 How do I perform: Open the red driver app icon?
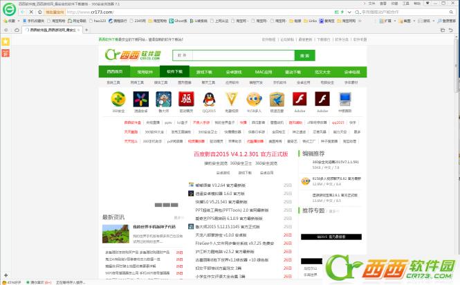tap(186, 99)
